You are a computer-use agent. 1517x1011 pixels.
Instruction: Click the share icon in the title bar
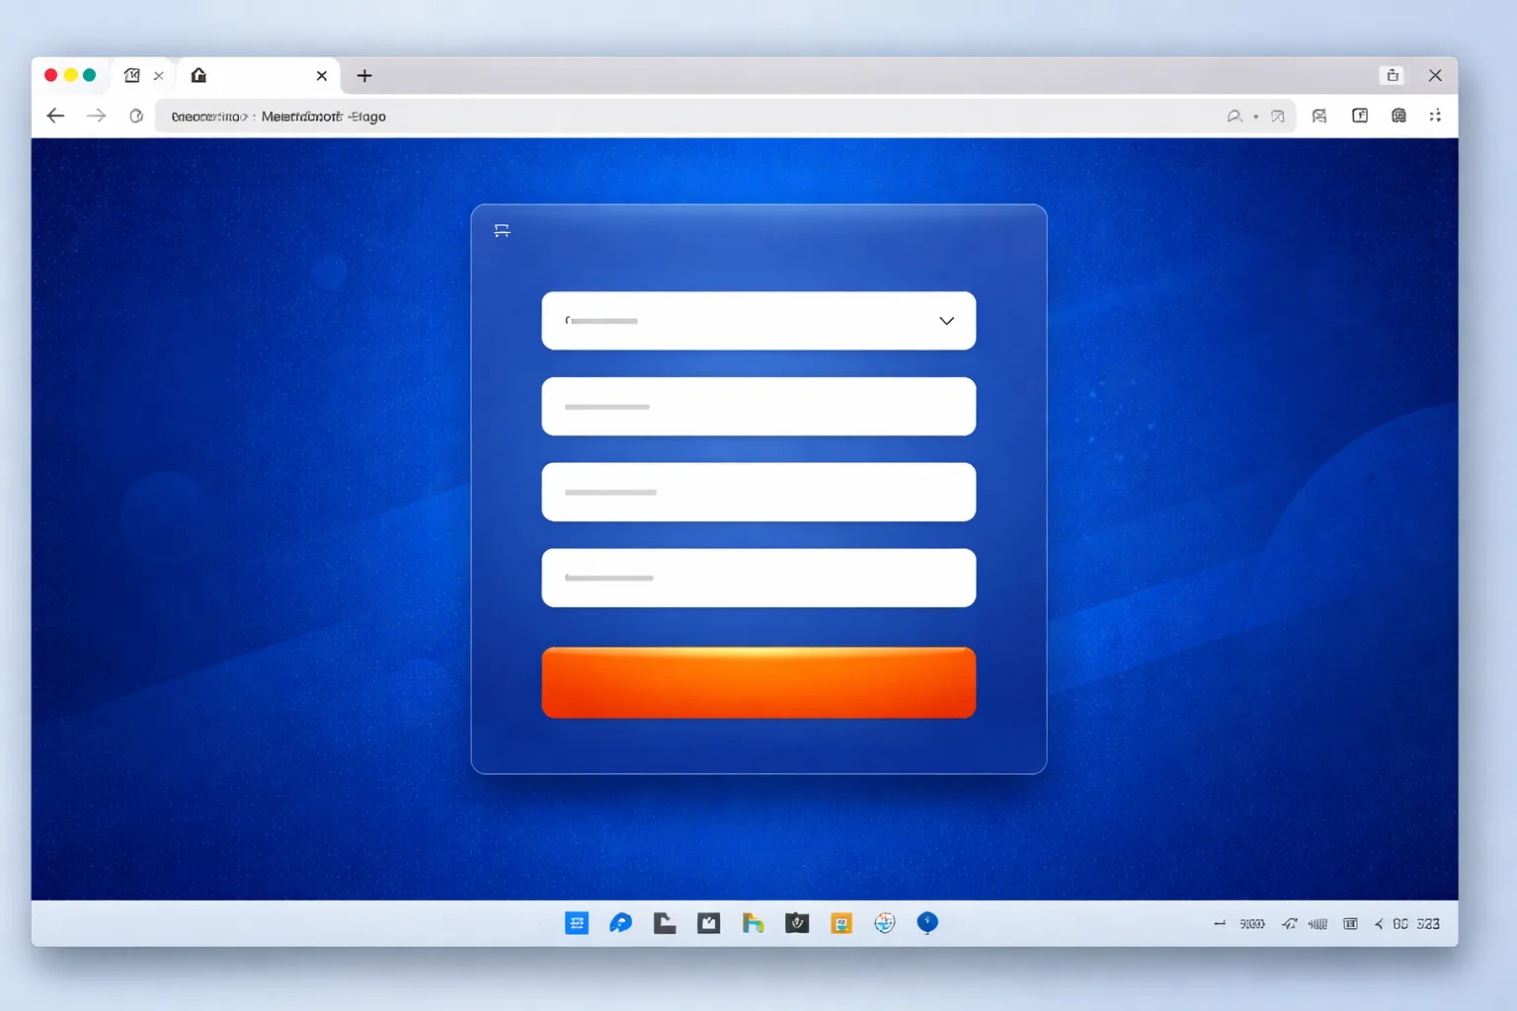click(1393, 75)
